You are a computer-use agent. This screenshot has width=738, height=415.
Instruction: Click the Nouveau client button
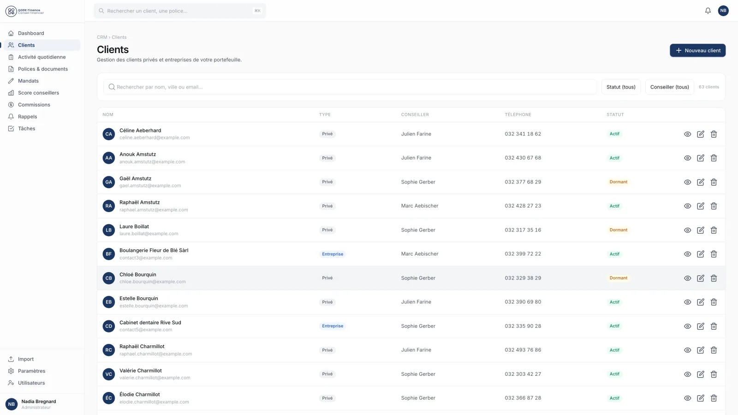[x=697, y=50]
